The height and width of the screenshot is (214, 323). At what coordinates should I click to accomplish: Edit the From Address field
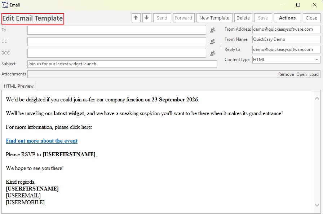[x=286, y=29]
